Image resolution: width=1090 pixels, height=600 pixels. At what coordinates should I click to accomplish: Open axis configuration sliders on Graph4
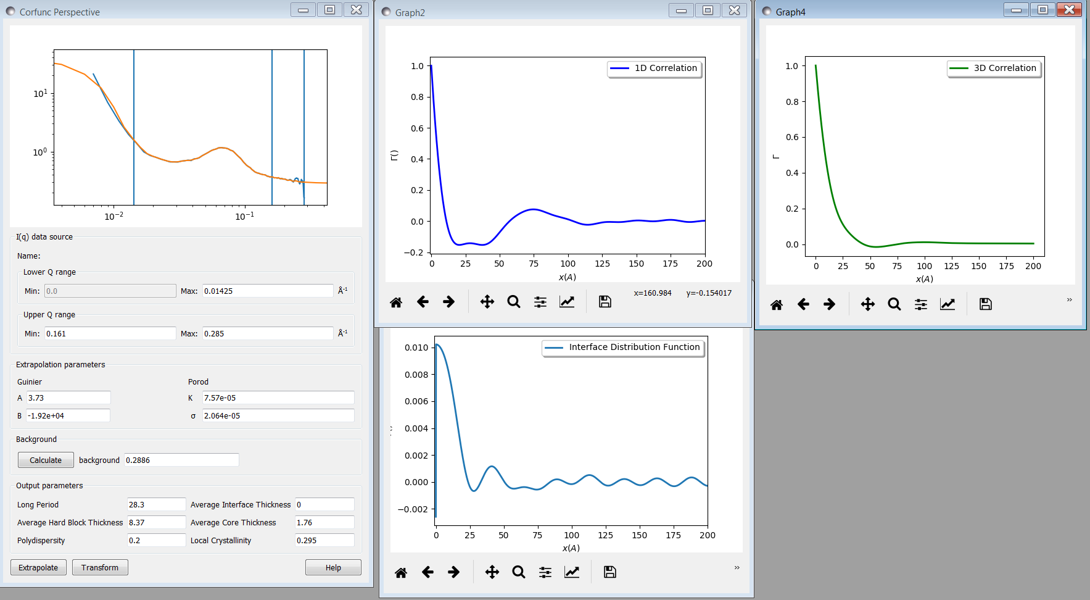[x=920, y=304]
